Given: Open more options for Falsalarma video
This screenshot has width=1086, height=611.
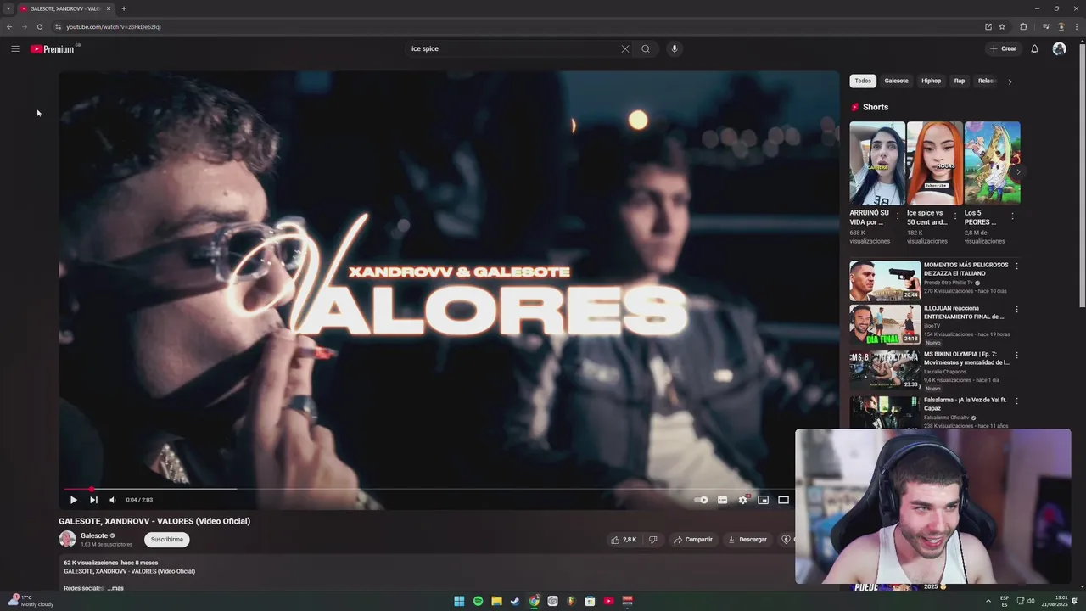Looking at the screenshot, I should coord(1016,401).
